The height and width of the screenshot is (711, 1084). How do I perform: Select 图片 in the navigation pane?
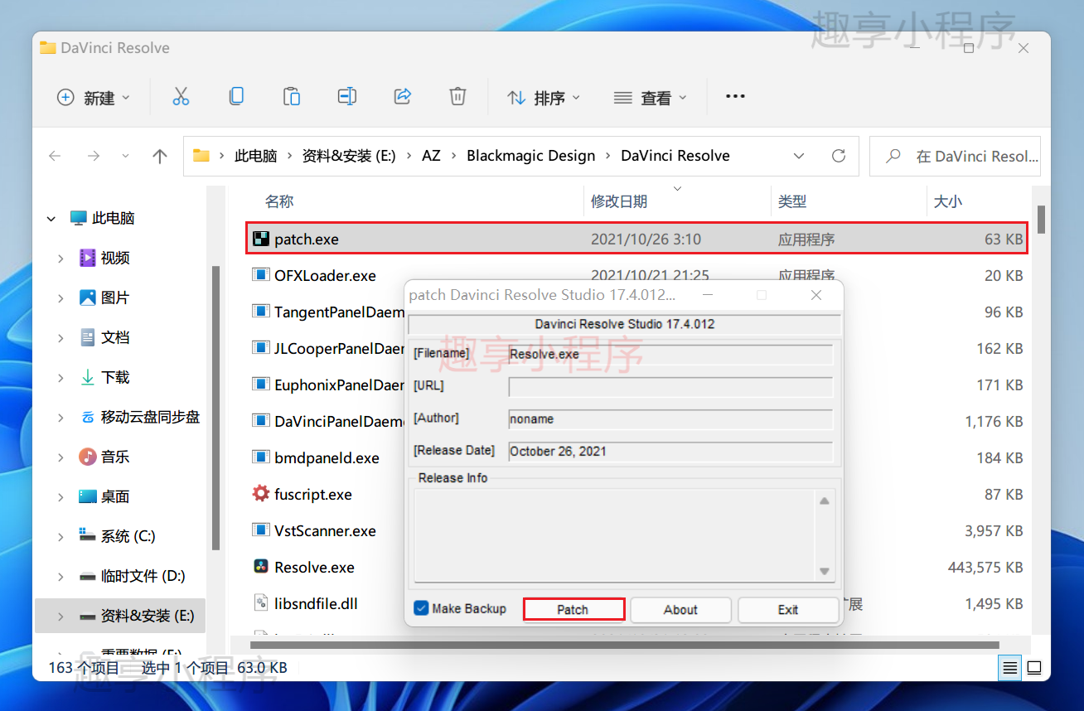click(x=115, y=297)
